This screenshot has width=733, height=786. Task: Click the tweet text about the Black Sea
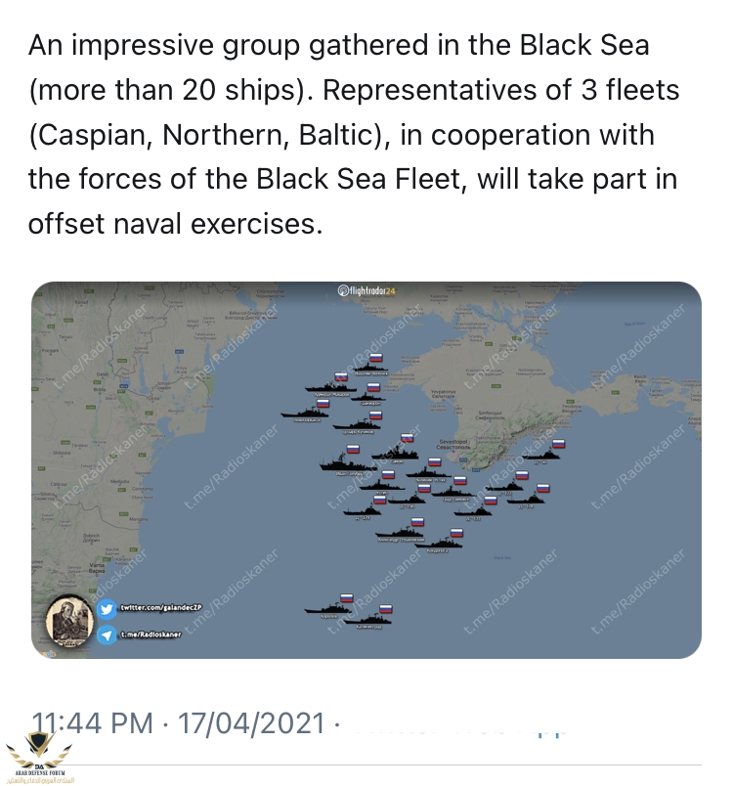coord(352,134)
